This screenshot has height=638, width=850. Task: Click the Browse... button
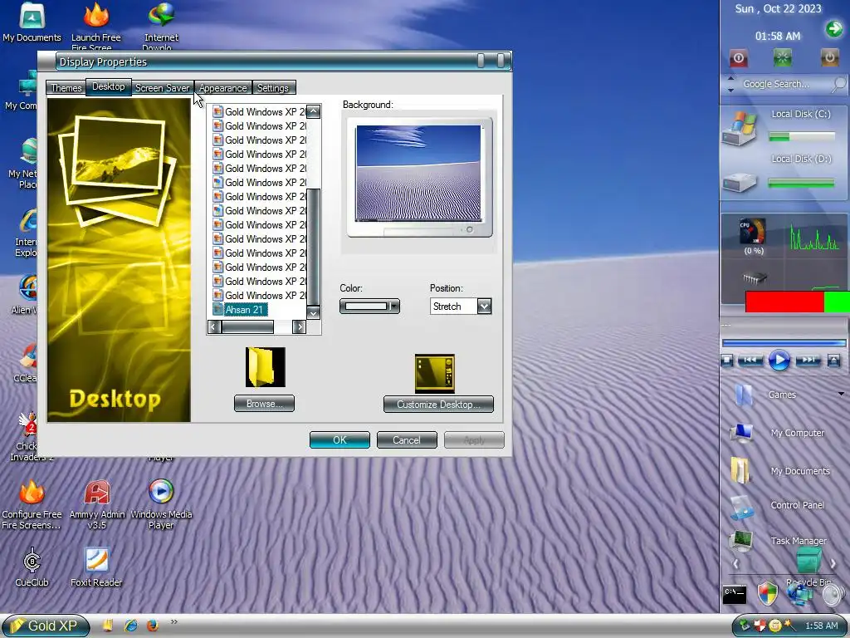coord(264,404)
